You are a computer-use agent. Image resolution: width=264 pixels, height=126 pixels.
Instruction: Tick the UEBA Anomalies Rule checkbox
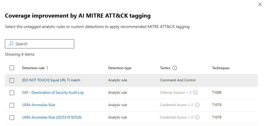12,105
